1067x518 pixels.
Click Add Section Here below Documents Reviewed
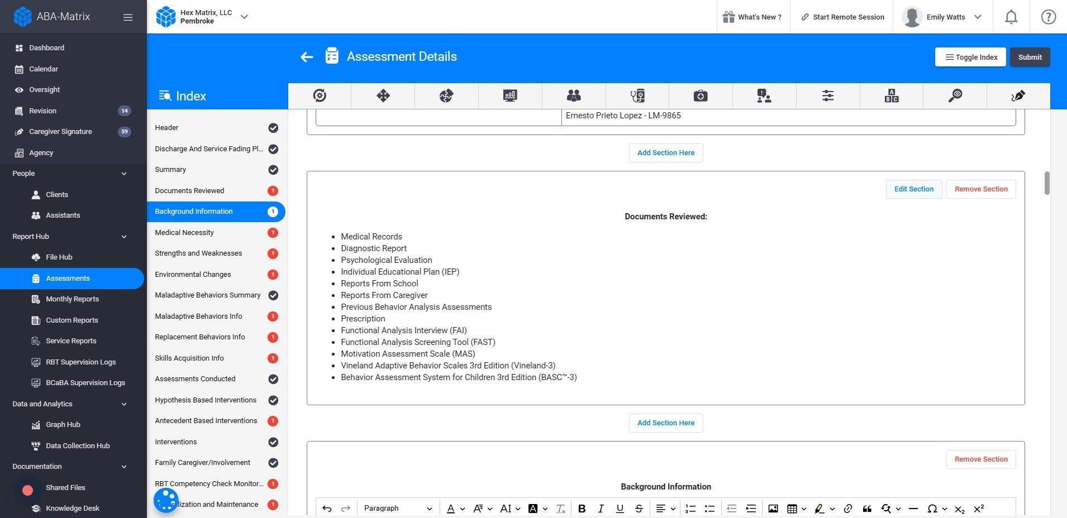pyautogui.click(x=666, y=423)
